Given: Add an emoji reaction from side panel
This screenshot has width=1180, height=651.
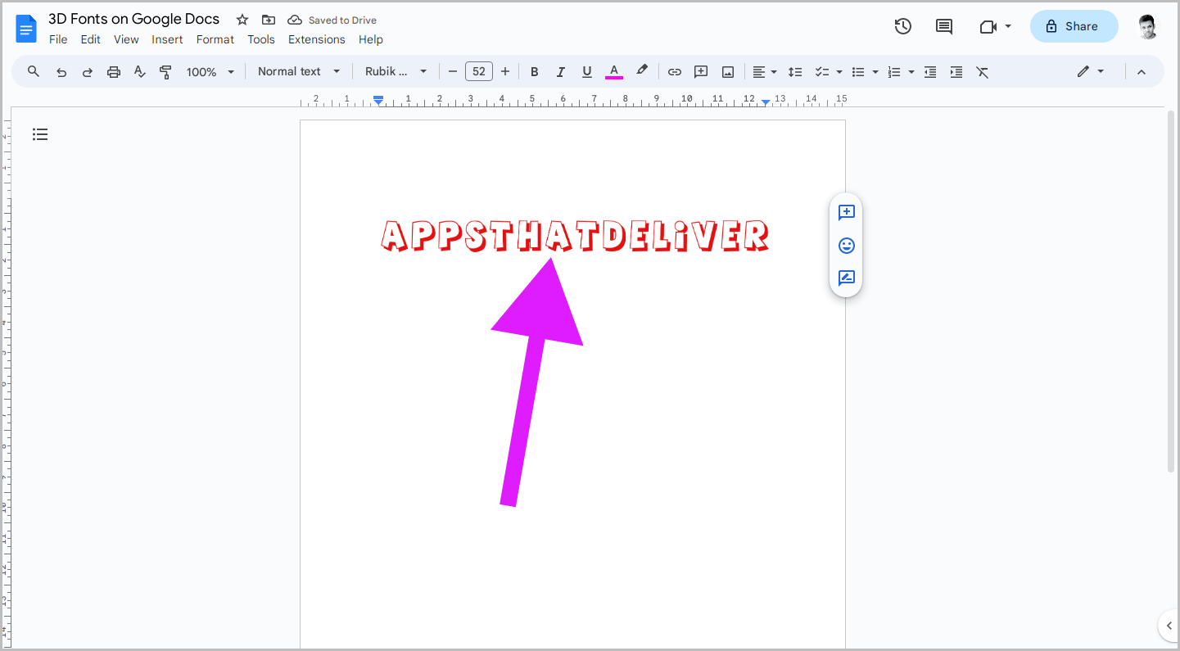Looking at the screenshot, I should [847, 245].
